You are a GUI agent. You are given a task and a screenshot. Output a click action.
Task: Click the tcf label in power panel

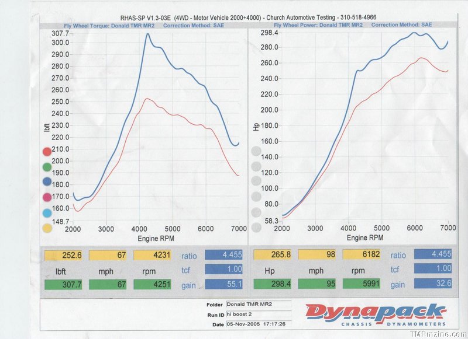395,270
